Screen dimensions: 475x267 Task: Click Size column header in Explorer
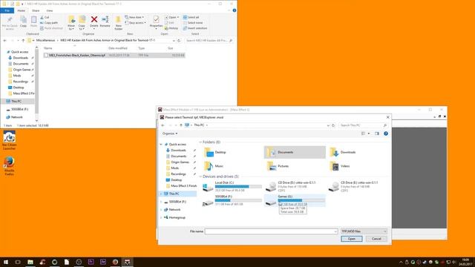[171, 48]
